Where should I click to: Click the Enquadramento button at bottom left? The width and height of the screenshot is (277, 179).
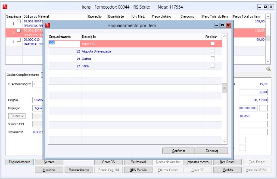coord(20,162)
